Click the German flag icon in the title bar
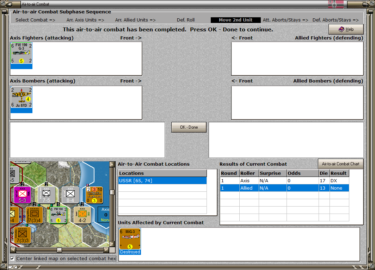The height and width of the screenshot is (270, 375). click(x=336, y=4)
